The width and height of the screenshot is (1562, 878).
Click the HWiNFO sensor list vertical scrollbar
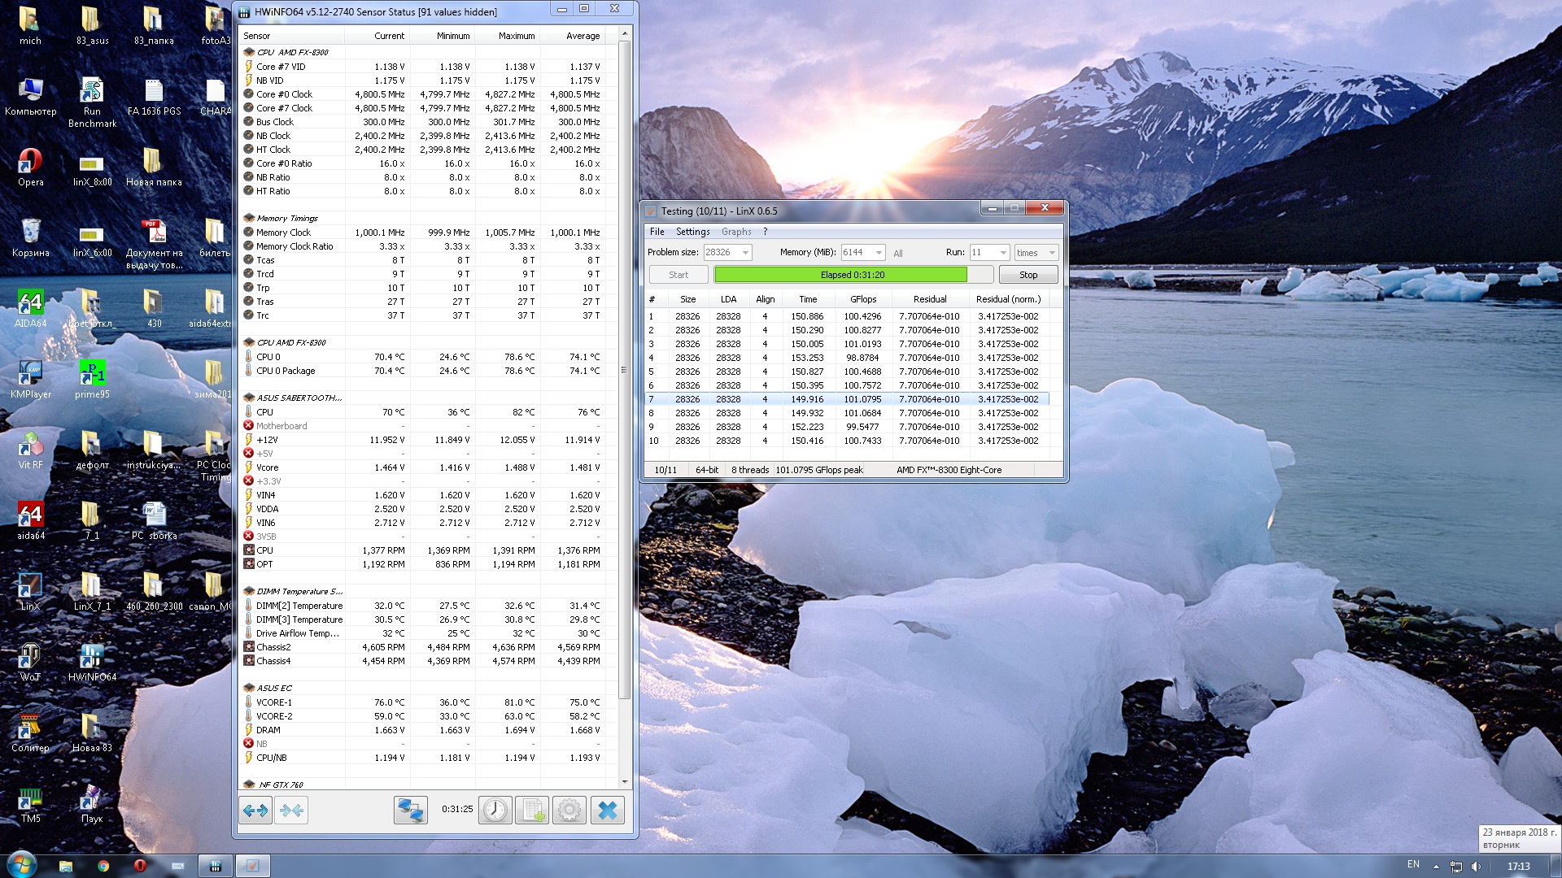(624, 370)
